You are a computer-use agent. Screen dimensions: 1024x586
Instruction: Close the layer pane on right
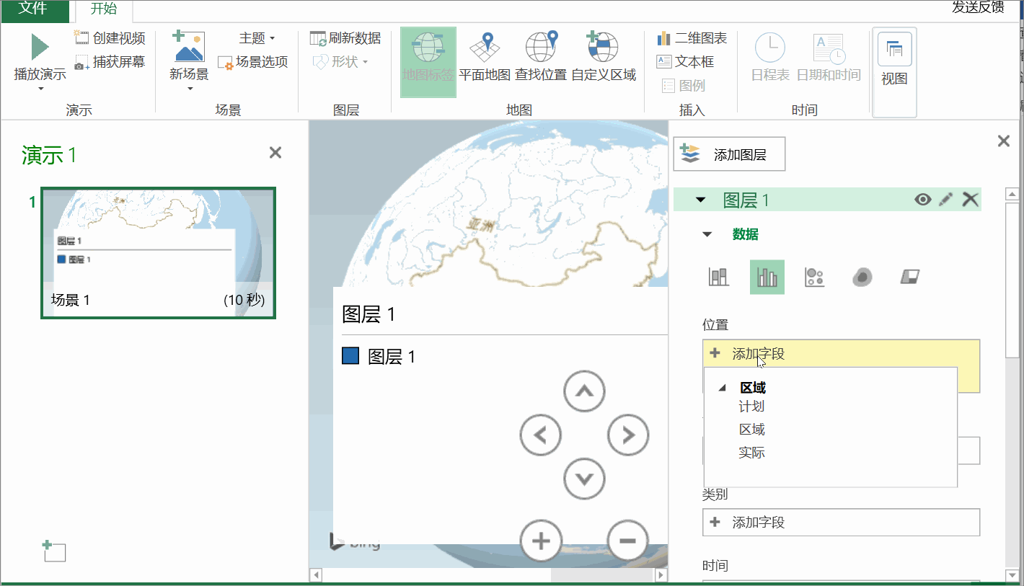pos(1003,141)
